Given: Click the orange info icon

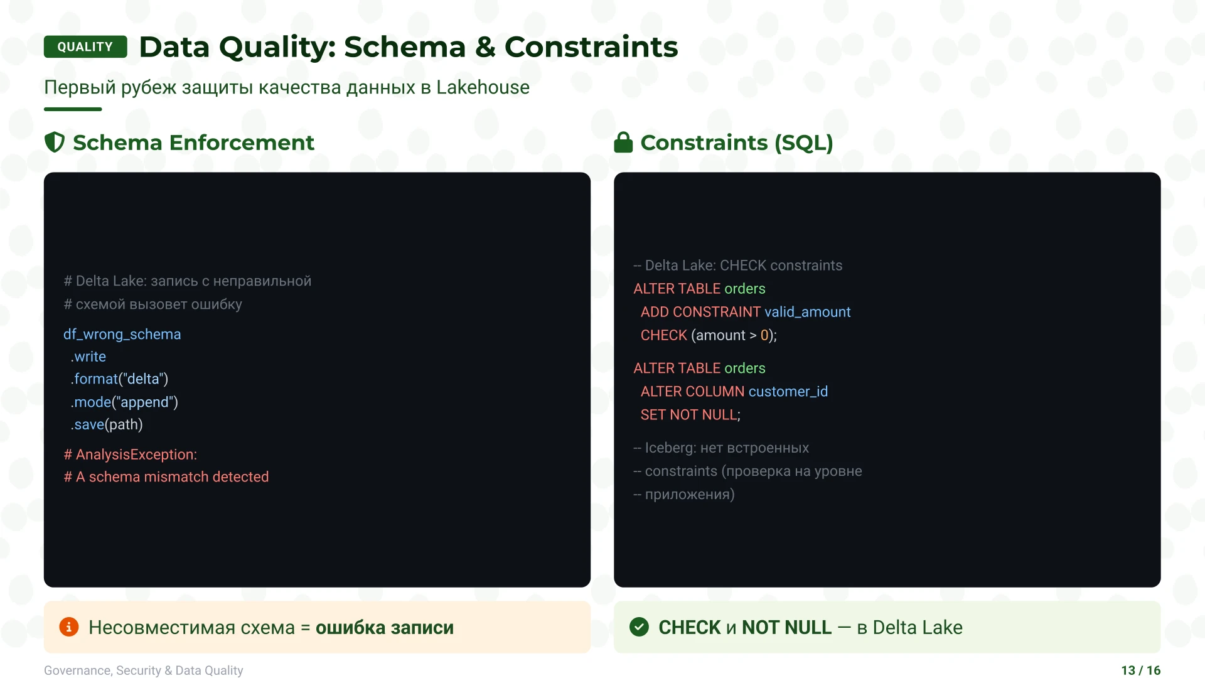Looking at the screenshot, I should tap(69, 627).
